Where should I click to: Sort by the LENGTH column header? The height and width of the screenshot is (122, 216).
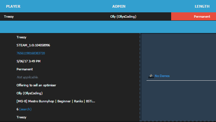coord(202,6)
